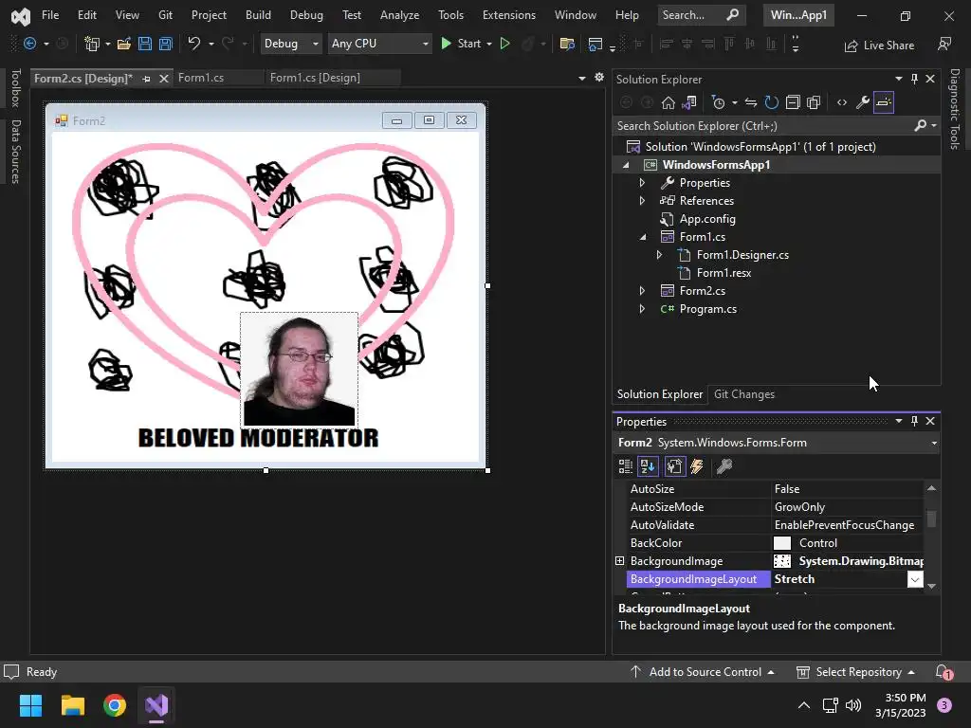The height and width of the screenshot is (728, 971).
Task: Click the Open File folder icon
Action: pos(124,44)
